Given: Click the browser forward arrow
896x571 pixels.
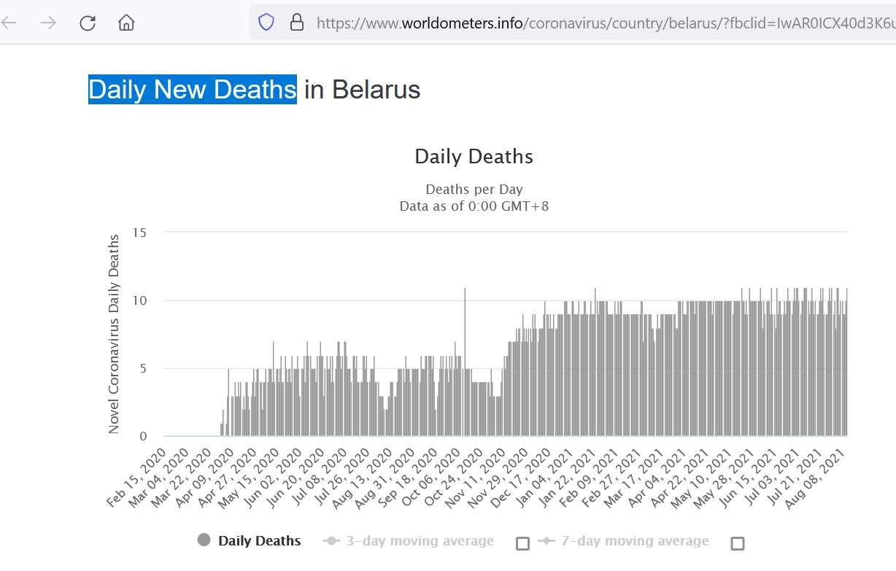Looking at the screenshot, I should pos(48,23).
